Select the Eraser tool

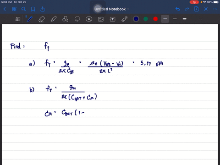tap(42, 19)
